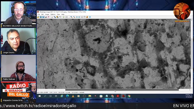The width and height of the screenshot is (194, 109).
Task: Click the red X Delete file icon
Action: (x=48, y=17)
